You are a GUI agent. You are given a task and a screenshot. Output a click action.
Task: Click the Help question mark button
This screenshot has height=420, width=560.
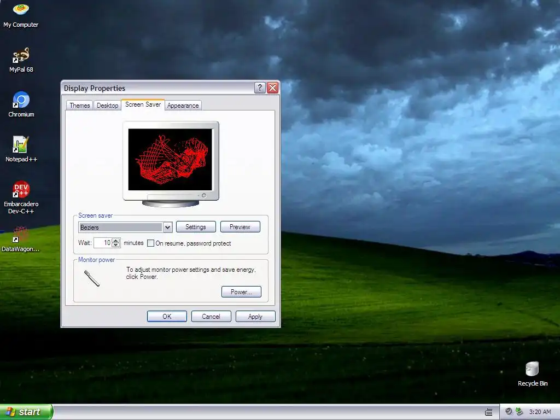(260, 88)
